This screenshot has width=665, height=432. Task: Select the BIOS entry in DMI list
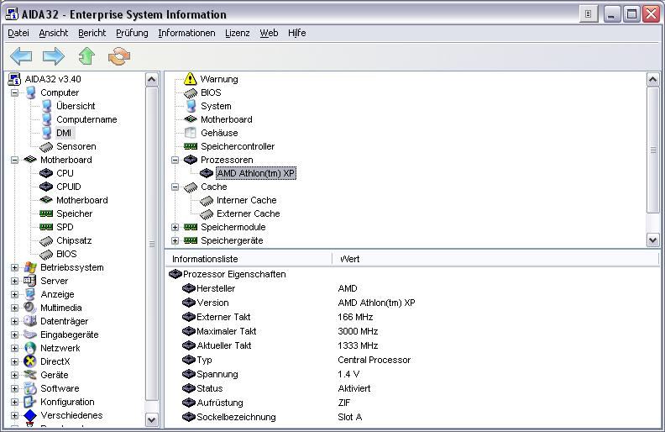[x=211, y=92]
